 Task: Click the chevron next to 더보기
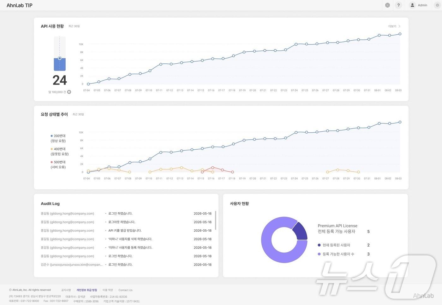click(x=399, y=26)
